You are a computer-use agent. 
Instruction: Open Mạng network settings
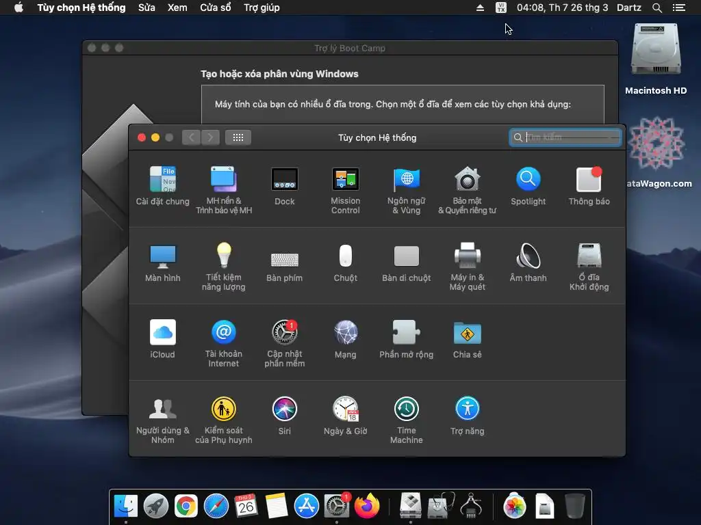pos(346,339)
